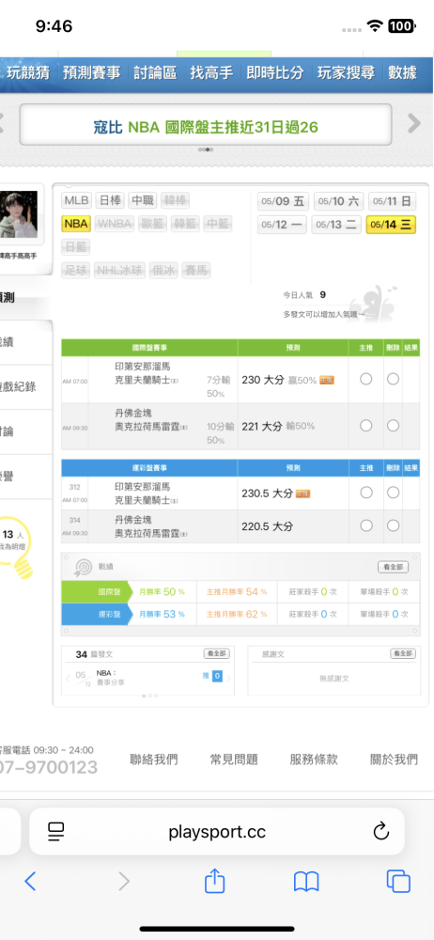434x940 pixels.
Task: Open the user's profile avatar photo
Action: 18,214
